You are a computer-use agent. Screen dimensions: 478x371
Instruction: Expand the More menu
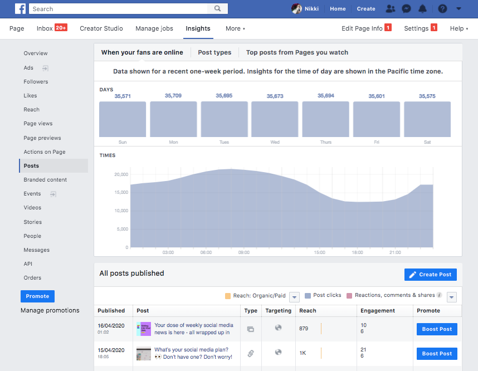click(x=235, y=28)
